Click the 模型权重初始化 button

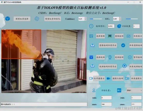(x=53, y=19)
